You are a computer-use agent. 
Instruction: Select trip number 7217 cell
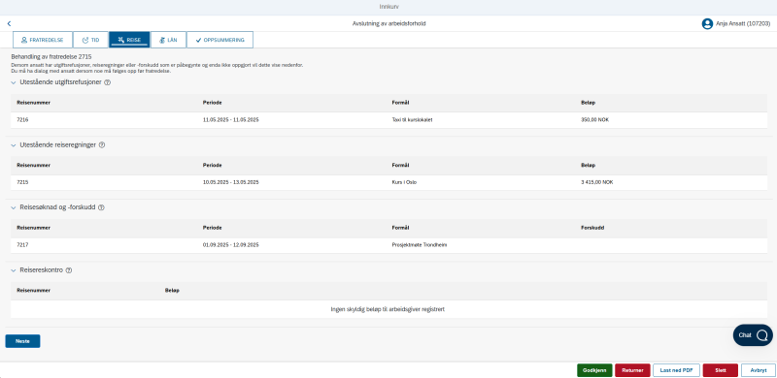22,244
